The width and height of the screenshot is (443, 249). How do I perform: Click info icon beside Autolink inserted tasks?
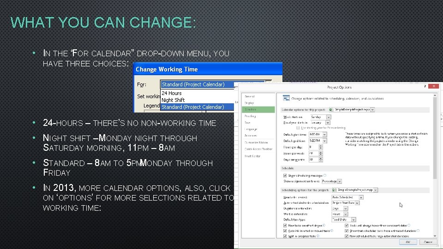click(332, 231)
